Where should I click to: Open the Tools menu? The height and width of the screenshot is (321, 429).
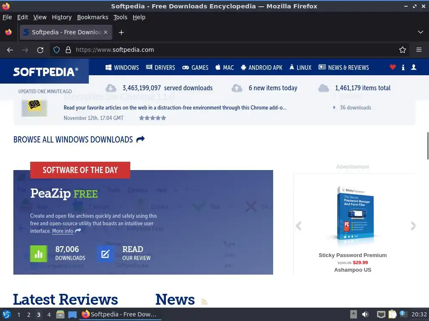(120, 17)
